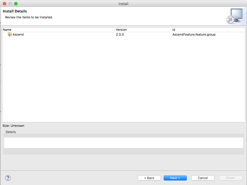247x185 pixels.
Task: Close the Install window with the red button
Action: click(5, 4)
